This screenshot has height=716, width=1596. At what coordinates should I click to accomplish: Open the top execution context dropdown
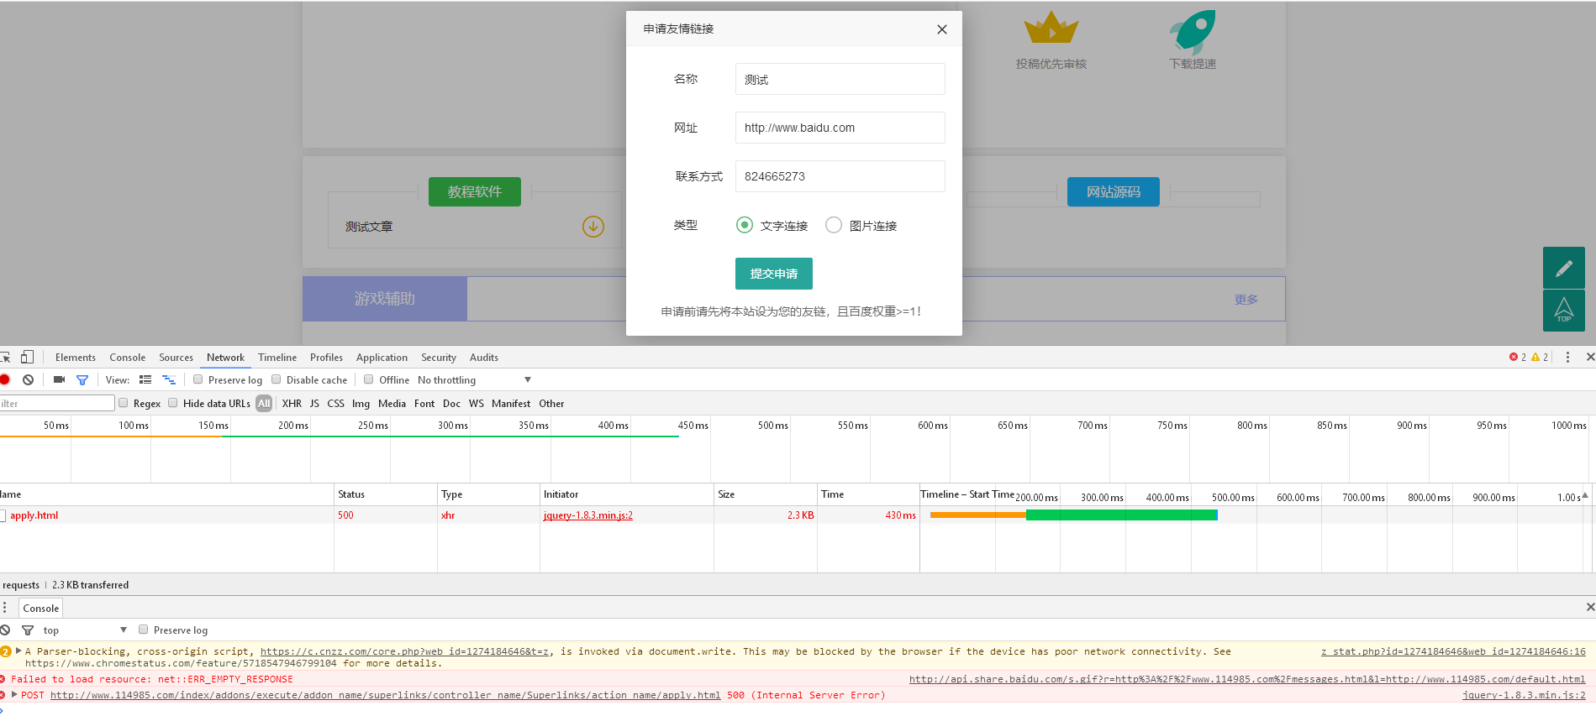[x=84, y=630]
